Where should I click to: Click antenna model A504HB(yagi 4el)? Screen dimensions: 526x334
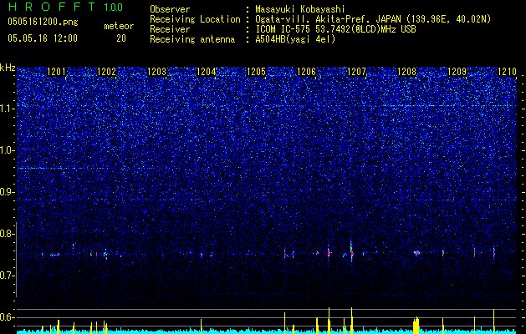tap(295, 39)
